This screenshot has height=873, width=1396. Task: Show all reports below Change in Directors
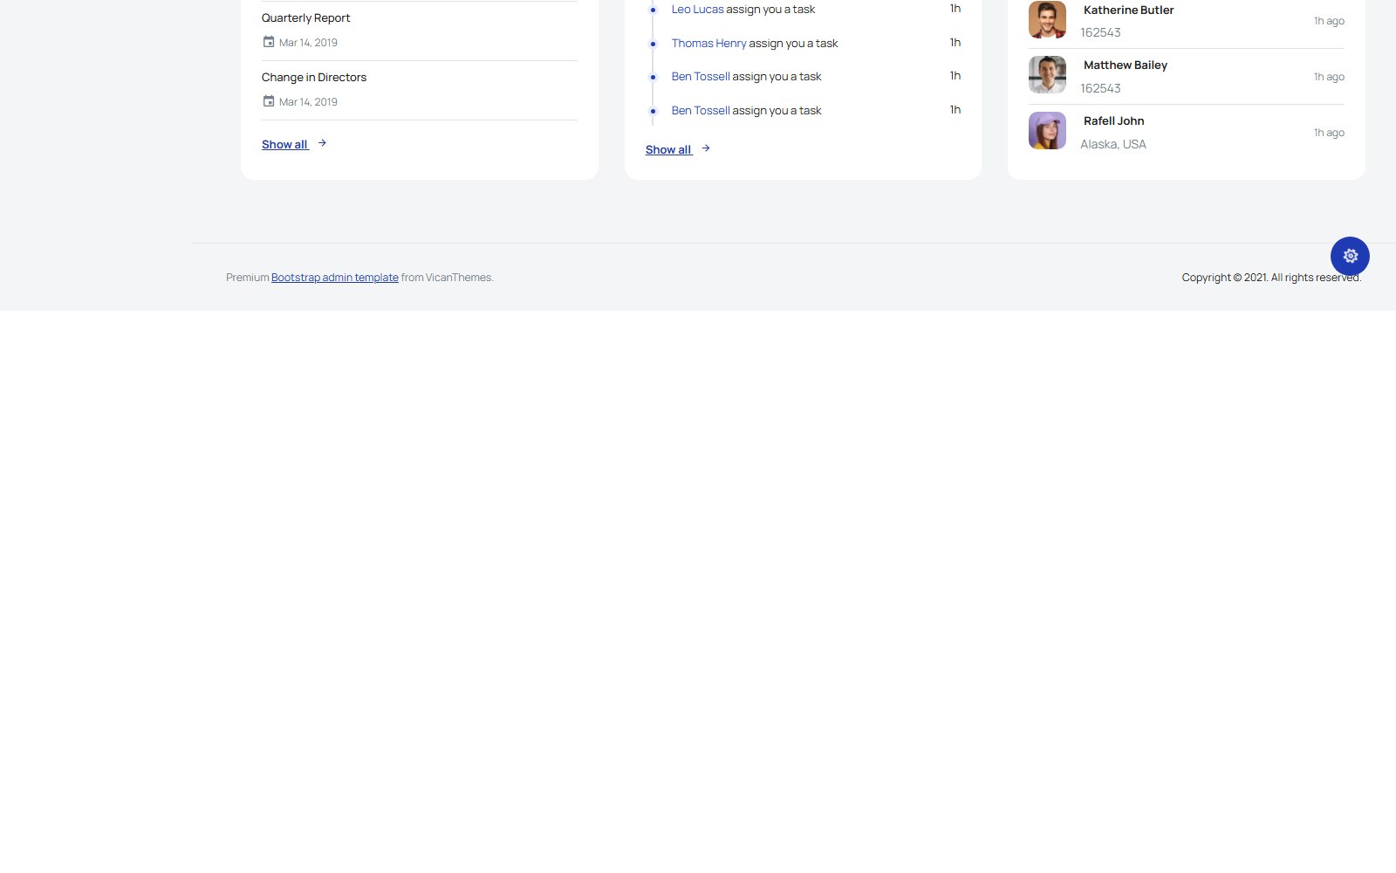pyautogui.click(x=284, y=145)
